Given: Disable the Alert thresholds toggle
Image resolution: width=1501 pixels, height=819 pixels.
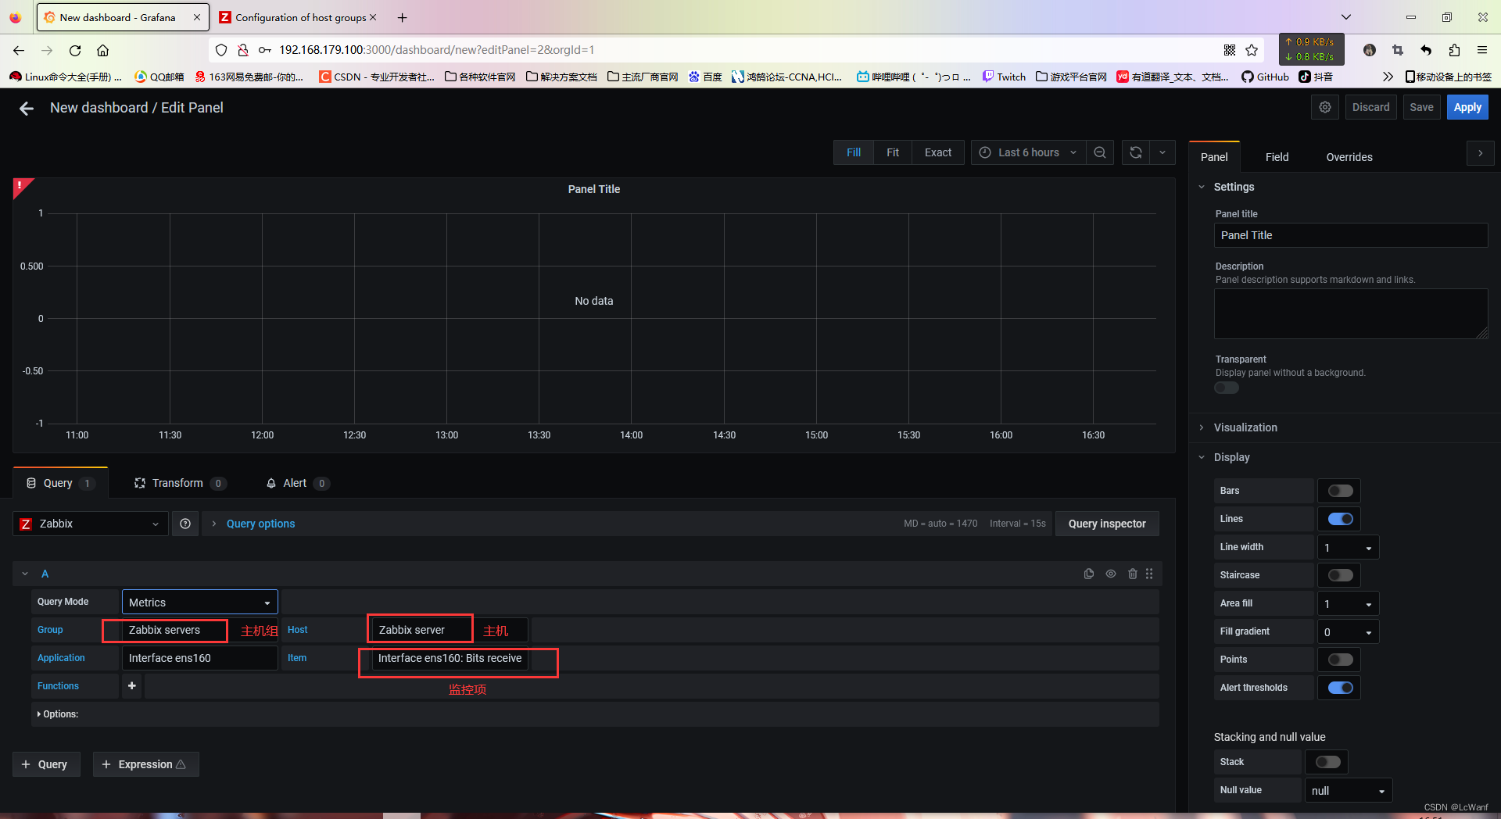Looking at the screenshot, I should [x=1340, y=688].
